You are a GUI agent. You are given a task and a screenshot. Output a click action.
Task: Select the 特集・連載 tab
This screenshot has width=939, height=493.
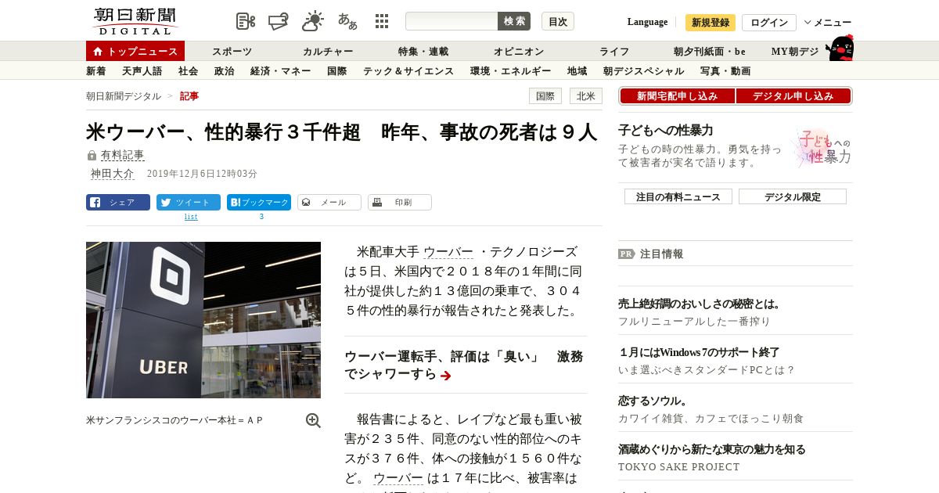[x=423, y=52]
